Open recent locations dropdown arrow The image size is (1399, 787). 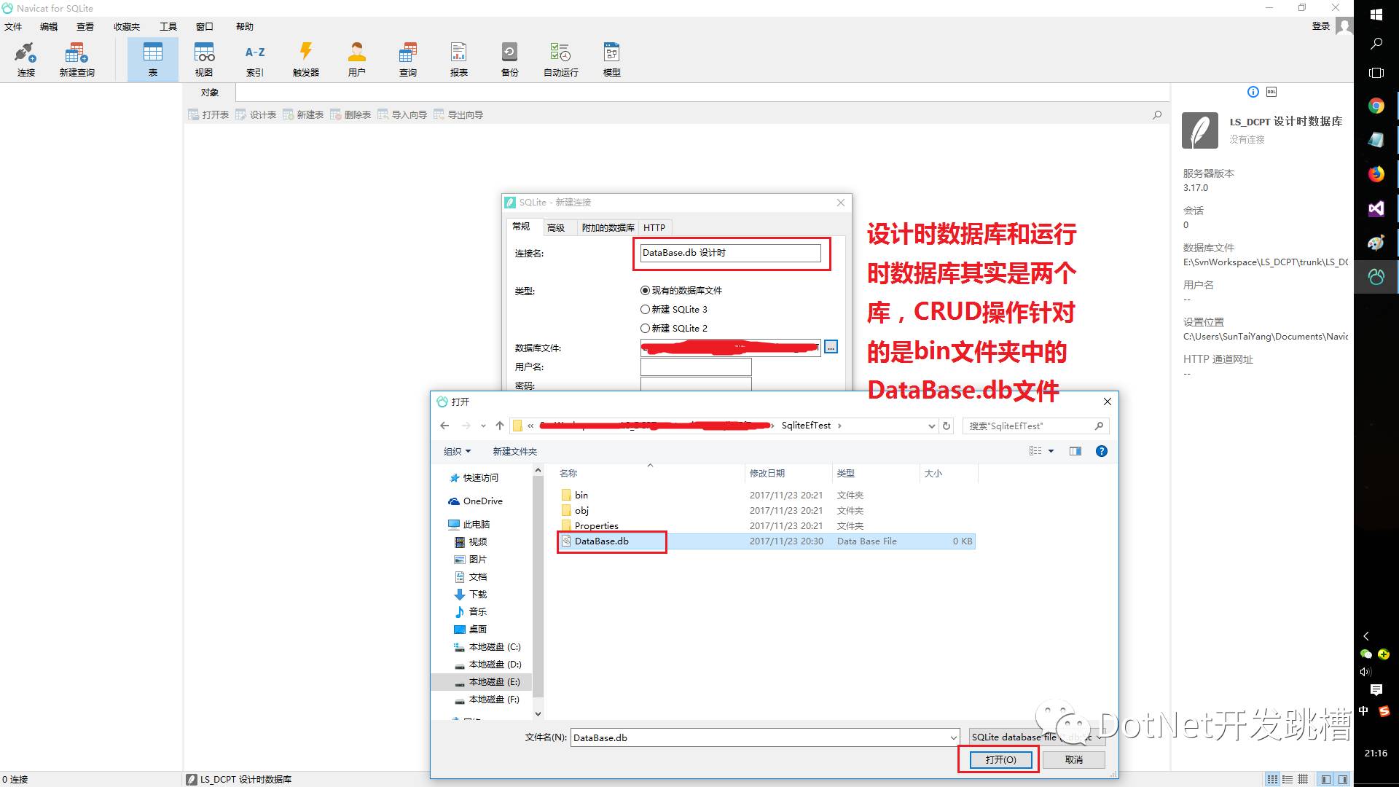click(483, 426)
